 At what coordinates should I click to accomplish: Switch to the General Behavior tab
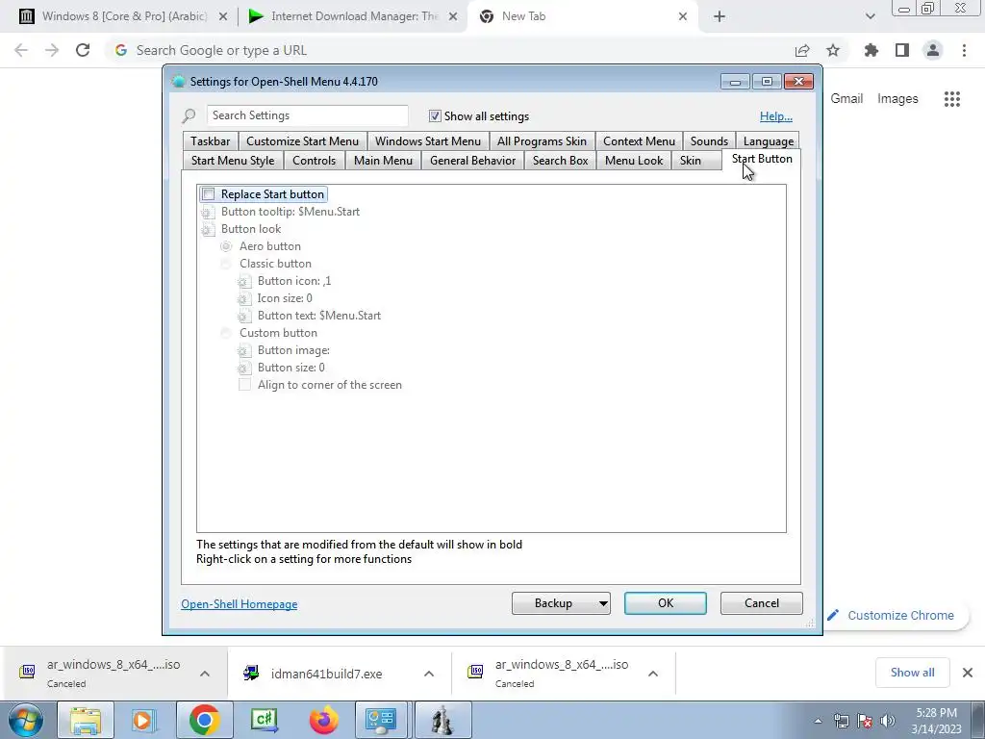472,161
